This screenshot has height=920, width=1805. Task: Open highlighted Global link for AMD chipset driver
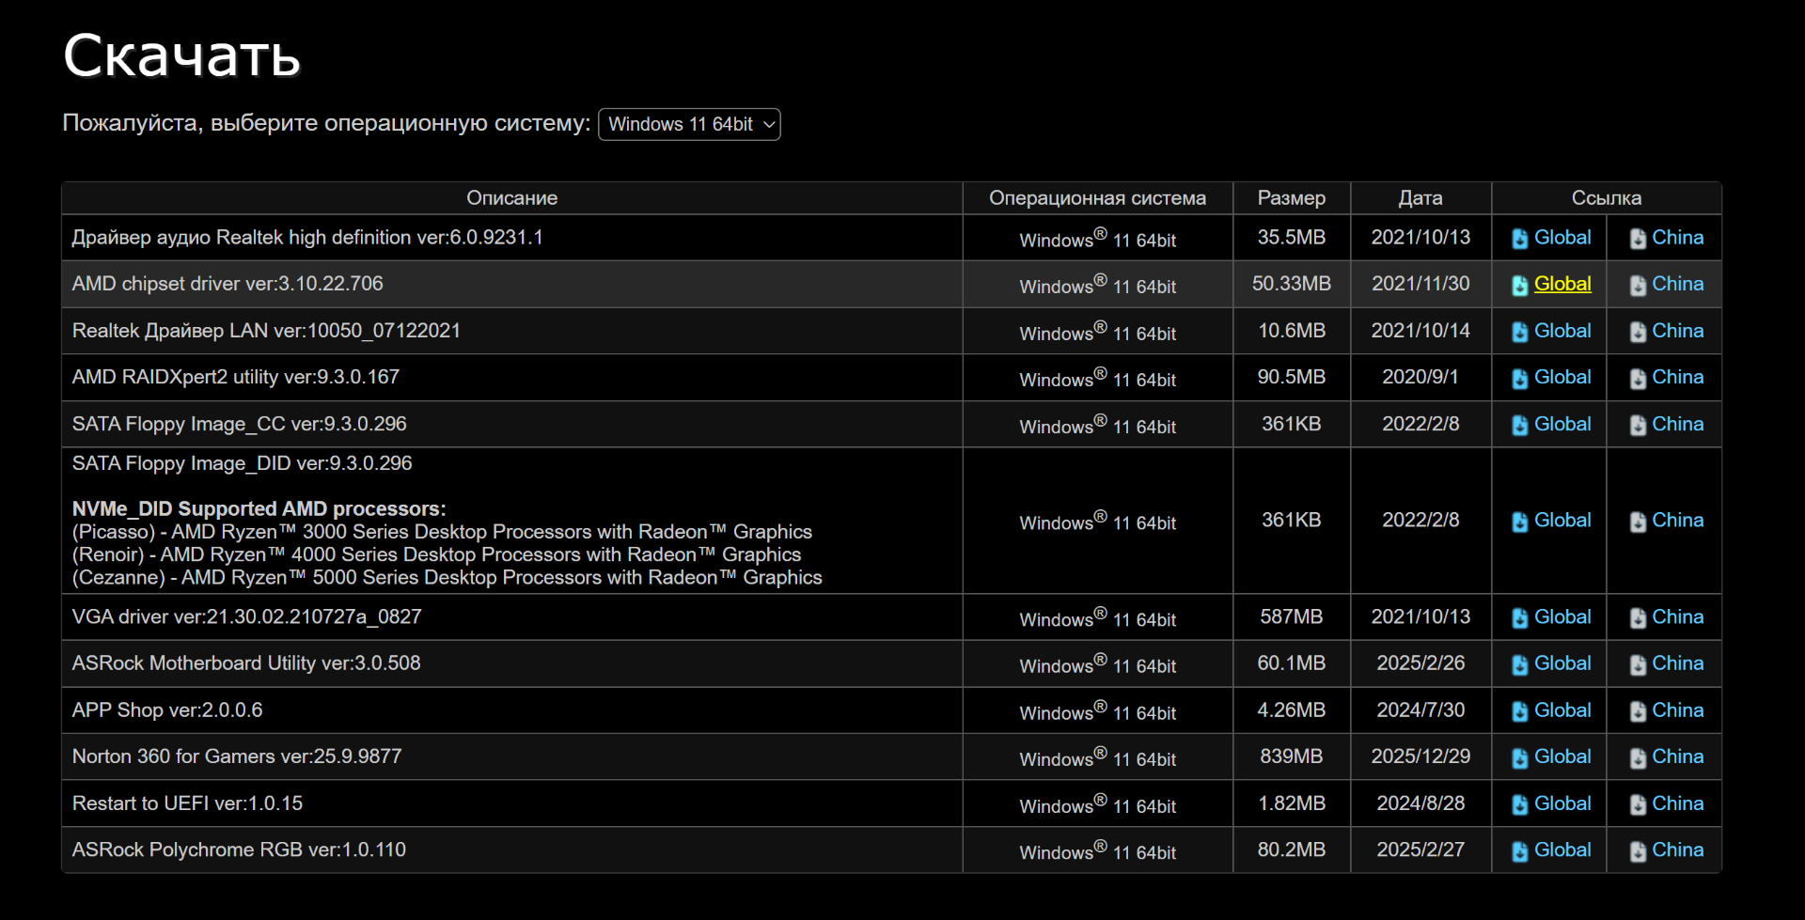pyautogui.click(x=1562, y=284)
